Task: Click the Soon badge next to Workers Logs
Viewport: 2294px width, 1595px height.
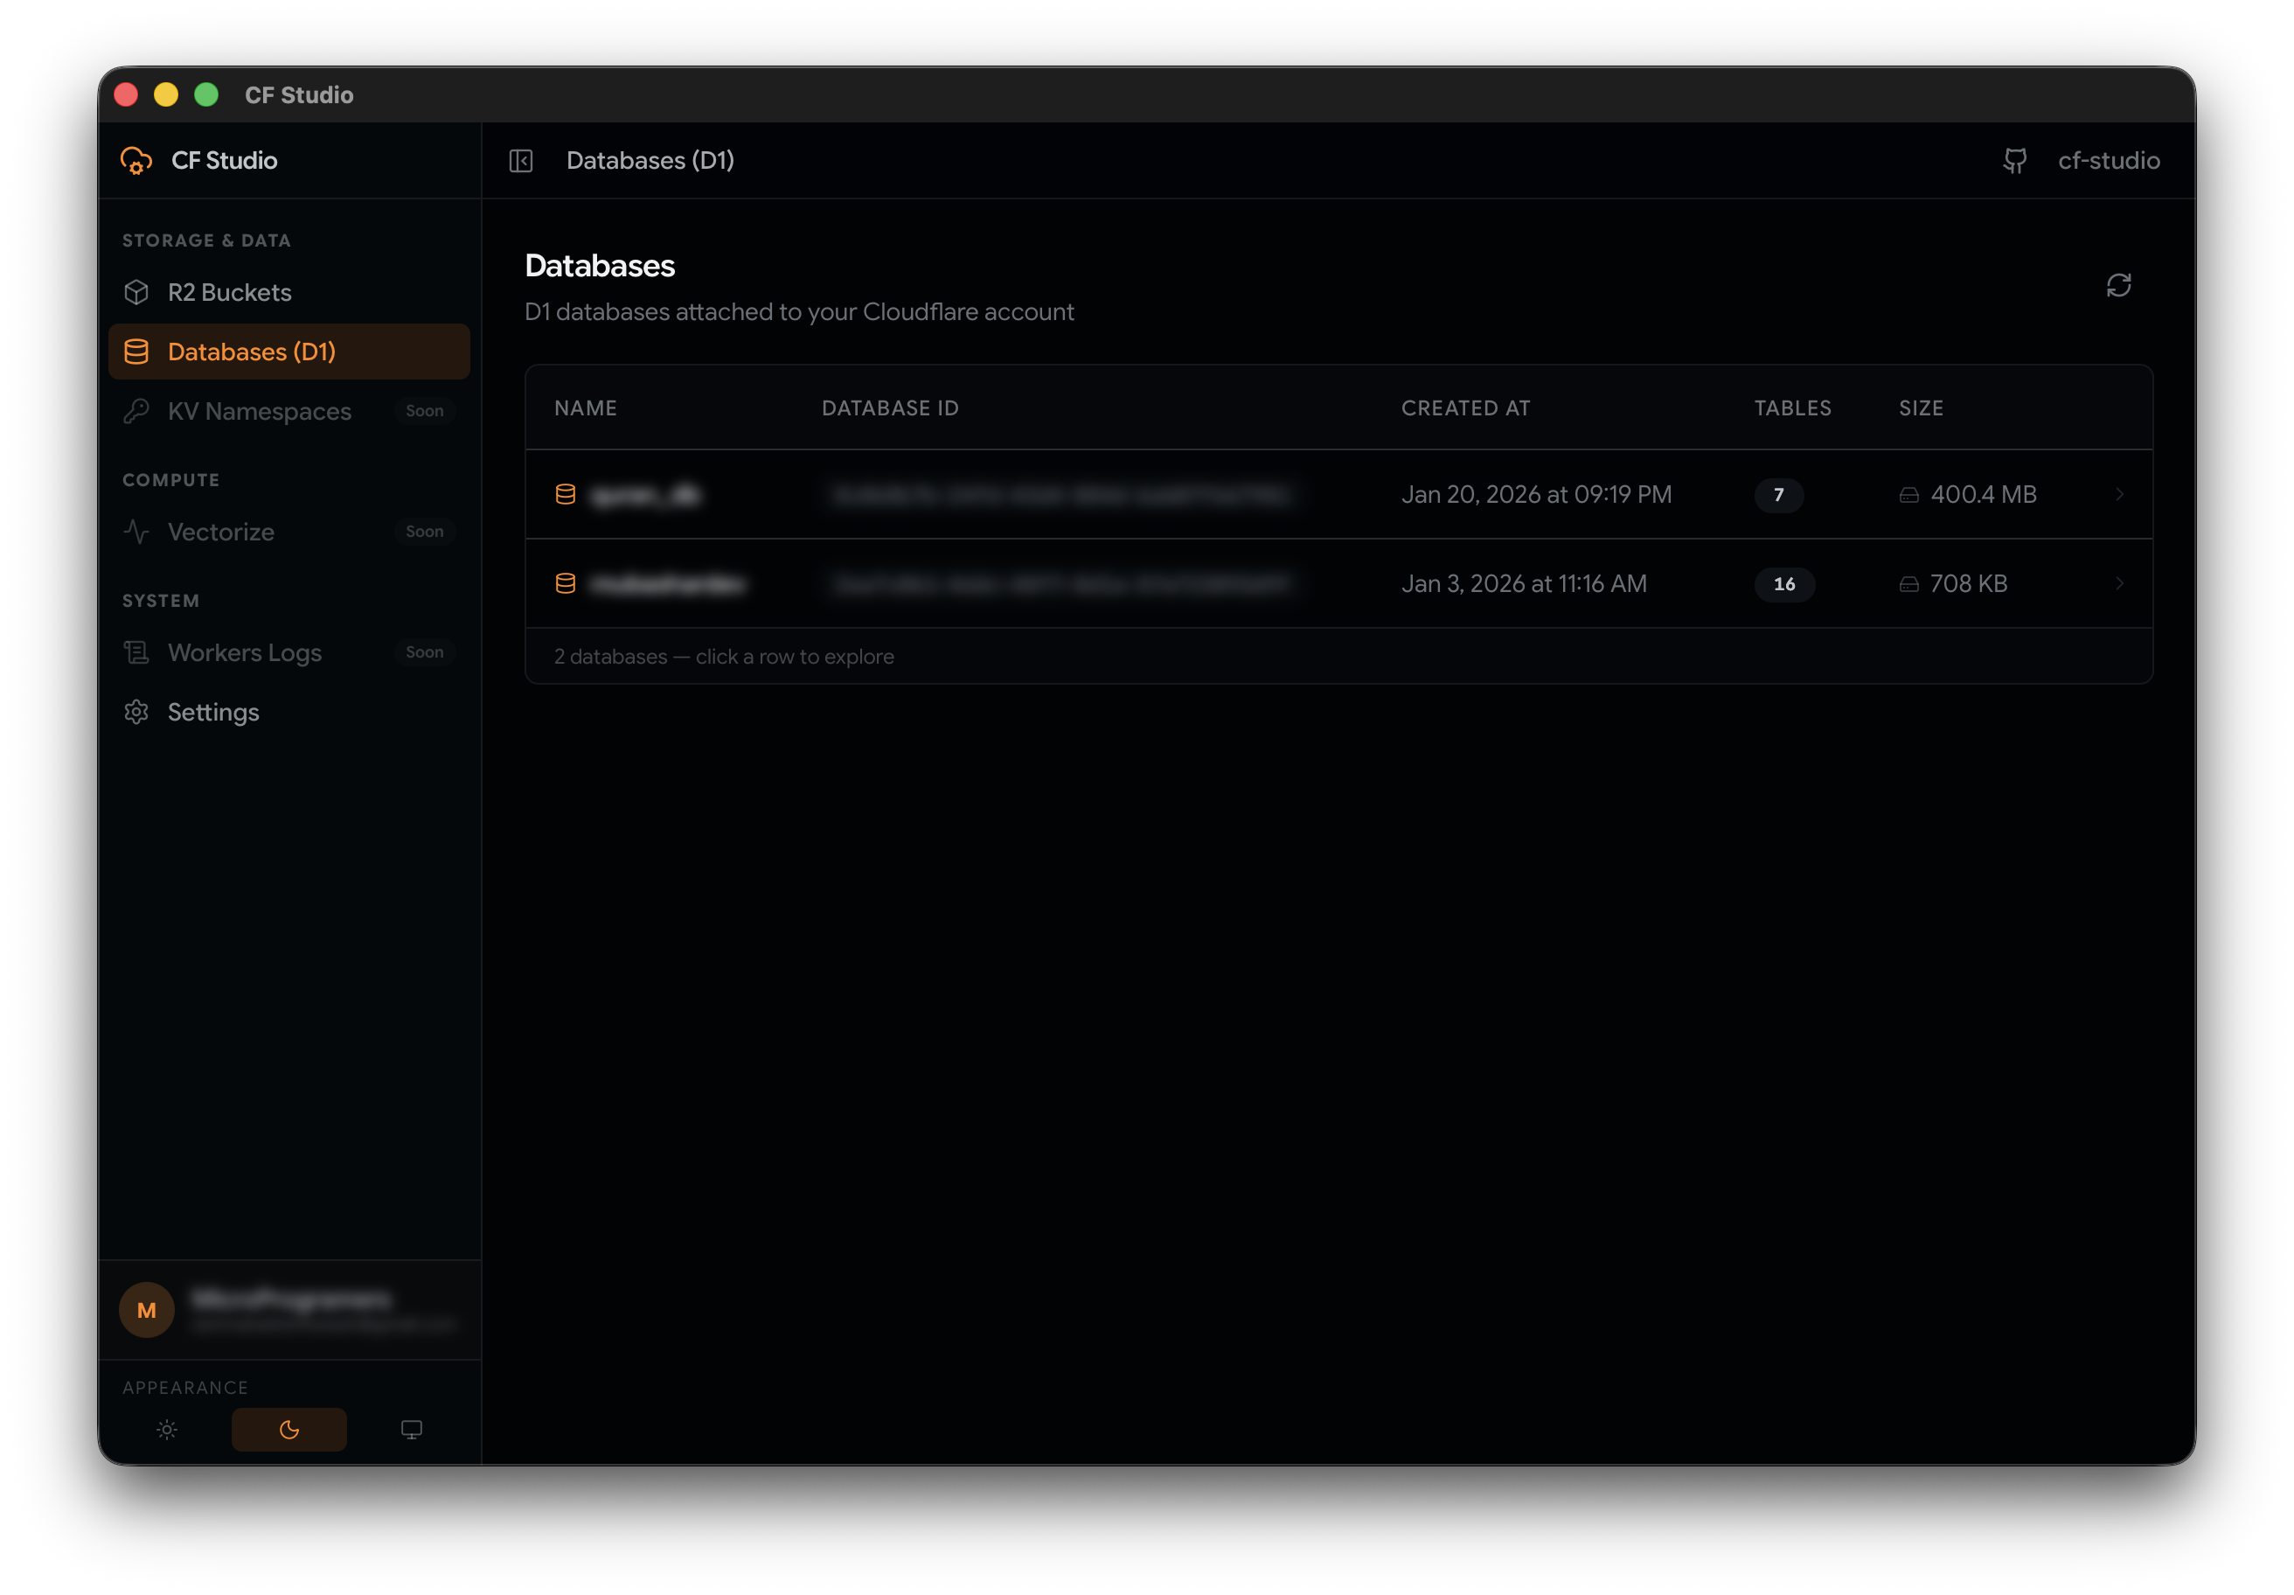Action: click(x=425, y=653)
